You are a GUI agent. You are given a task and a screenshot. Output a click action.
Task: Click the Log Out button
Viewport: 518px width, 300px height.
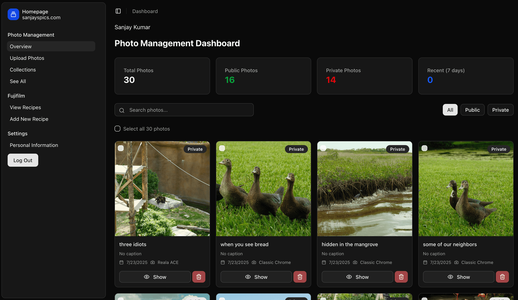coord(23,160)
